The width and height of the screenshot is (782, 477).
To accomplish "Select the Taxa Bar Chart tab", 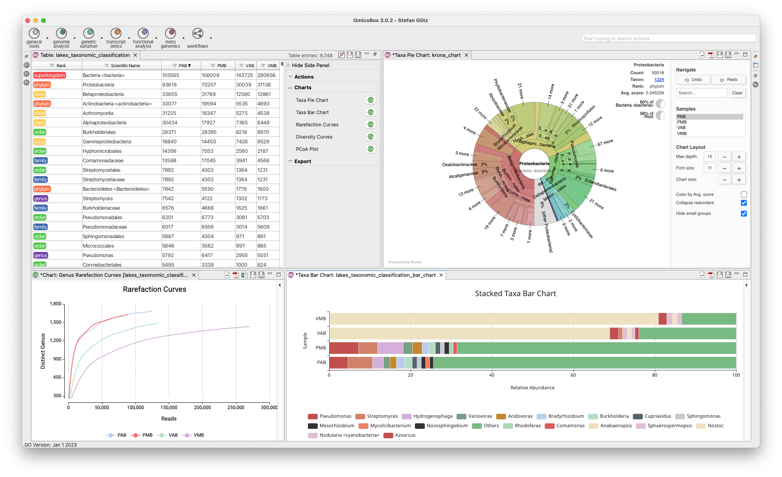I will pyautogui.click(x=365, y=275).
